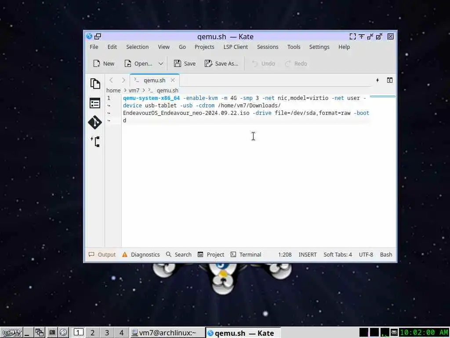This screenshot has height=338, width=450.
Task: Open the LSP Client menu
Action: (236, 47)
